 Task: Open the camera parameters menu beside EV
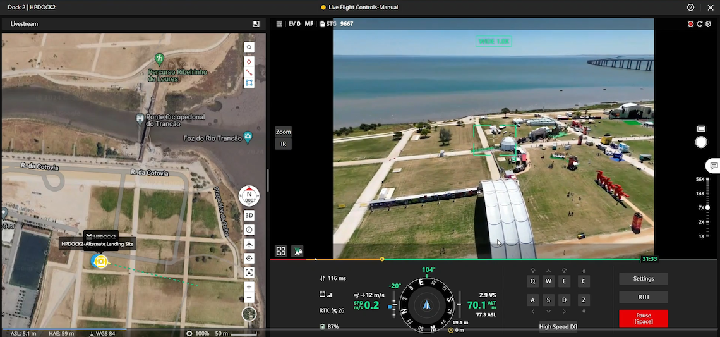(x=279, y=24)
